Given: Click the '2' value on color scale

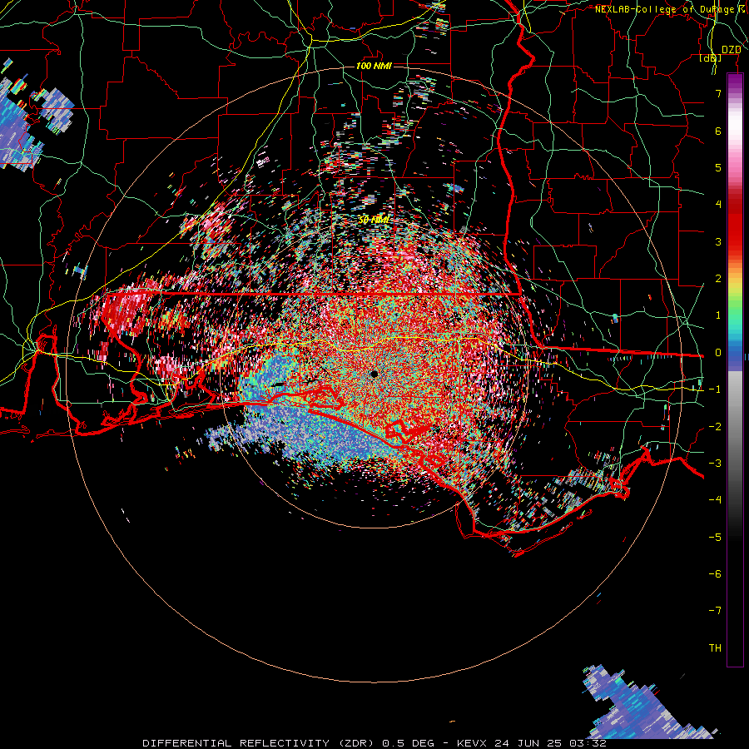Looking at the screenshot, I should 718,279.
